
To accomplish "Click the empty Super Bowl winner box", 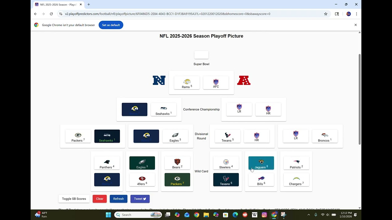I will pos(202,55).
